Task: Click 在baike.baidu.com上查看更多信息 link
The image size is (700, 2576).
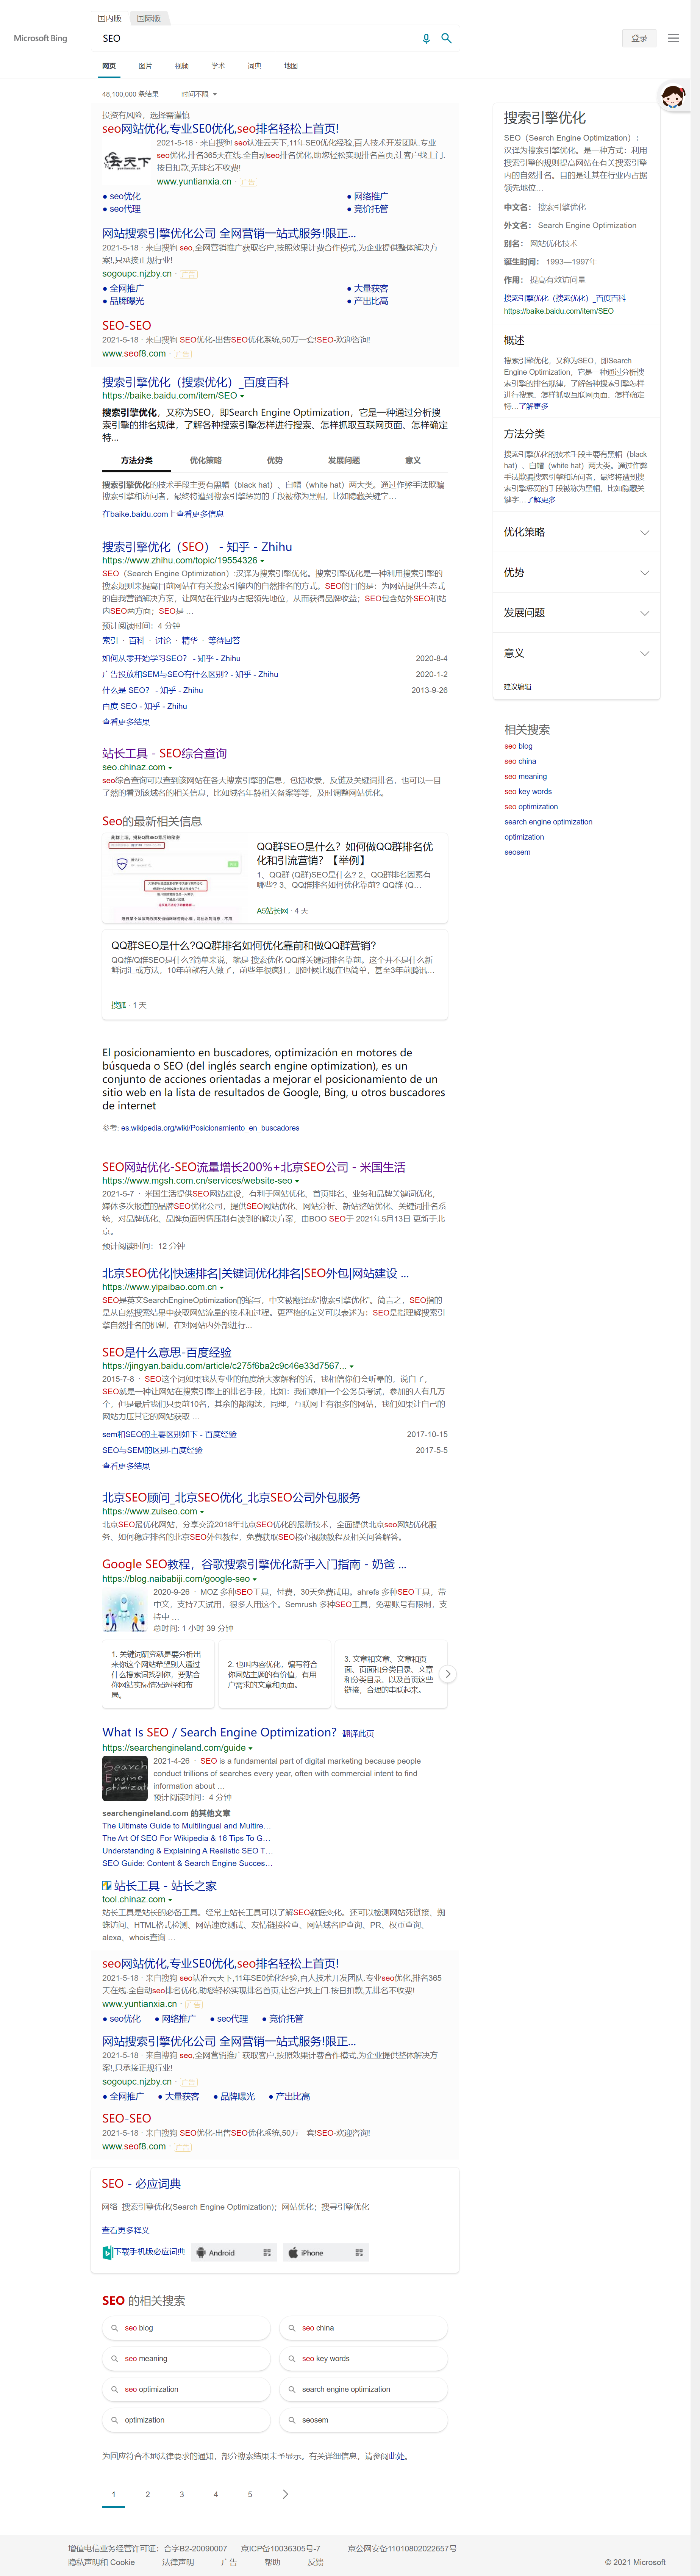Action: click(x=162, y=514)
